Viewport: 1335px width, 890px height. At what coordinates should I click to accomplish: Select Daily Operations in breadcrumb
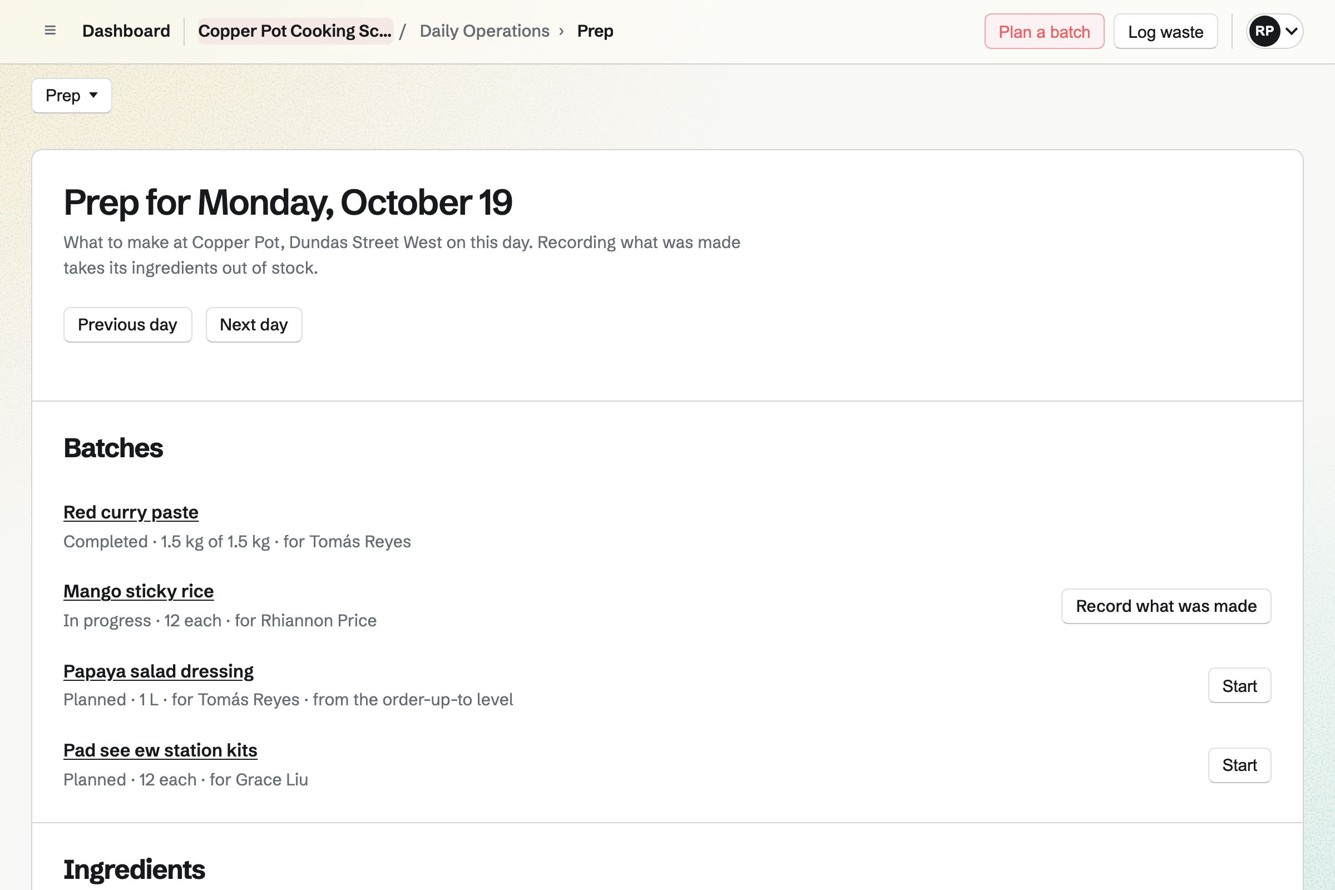point(484,31)
